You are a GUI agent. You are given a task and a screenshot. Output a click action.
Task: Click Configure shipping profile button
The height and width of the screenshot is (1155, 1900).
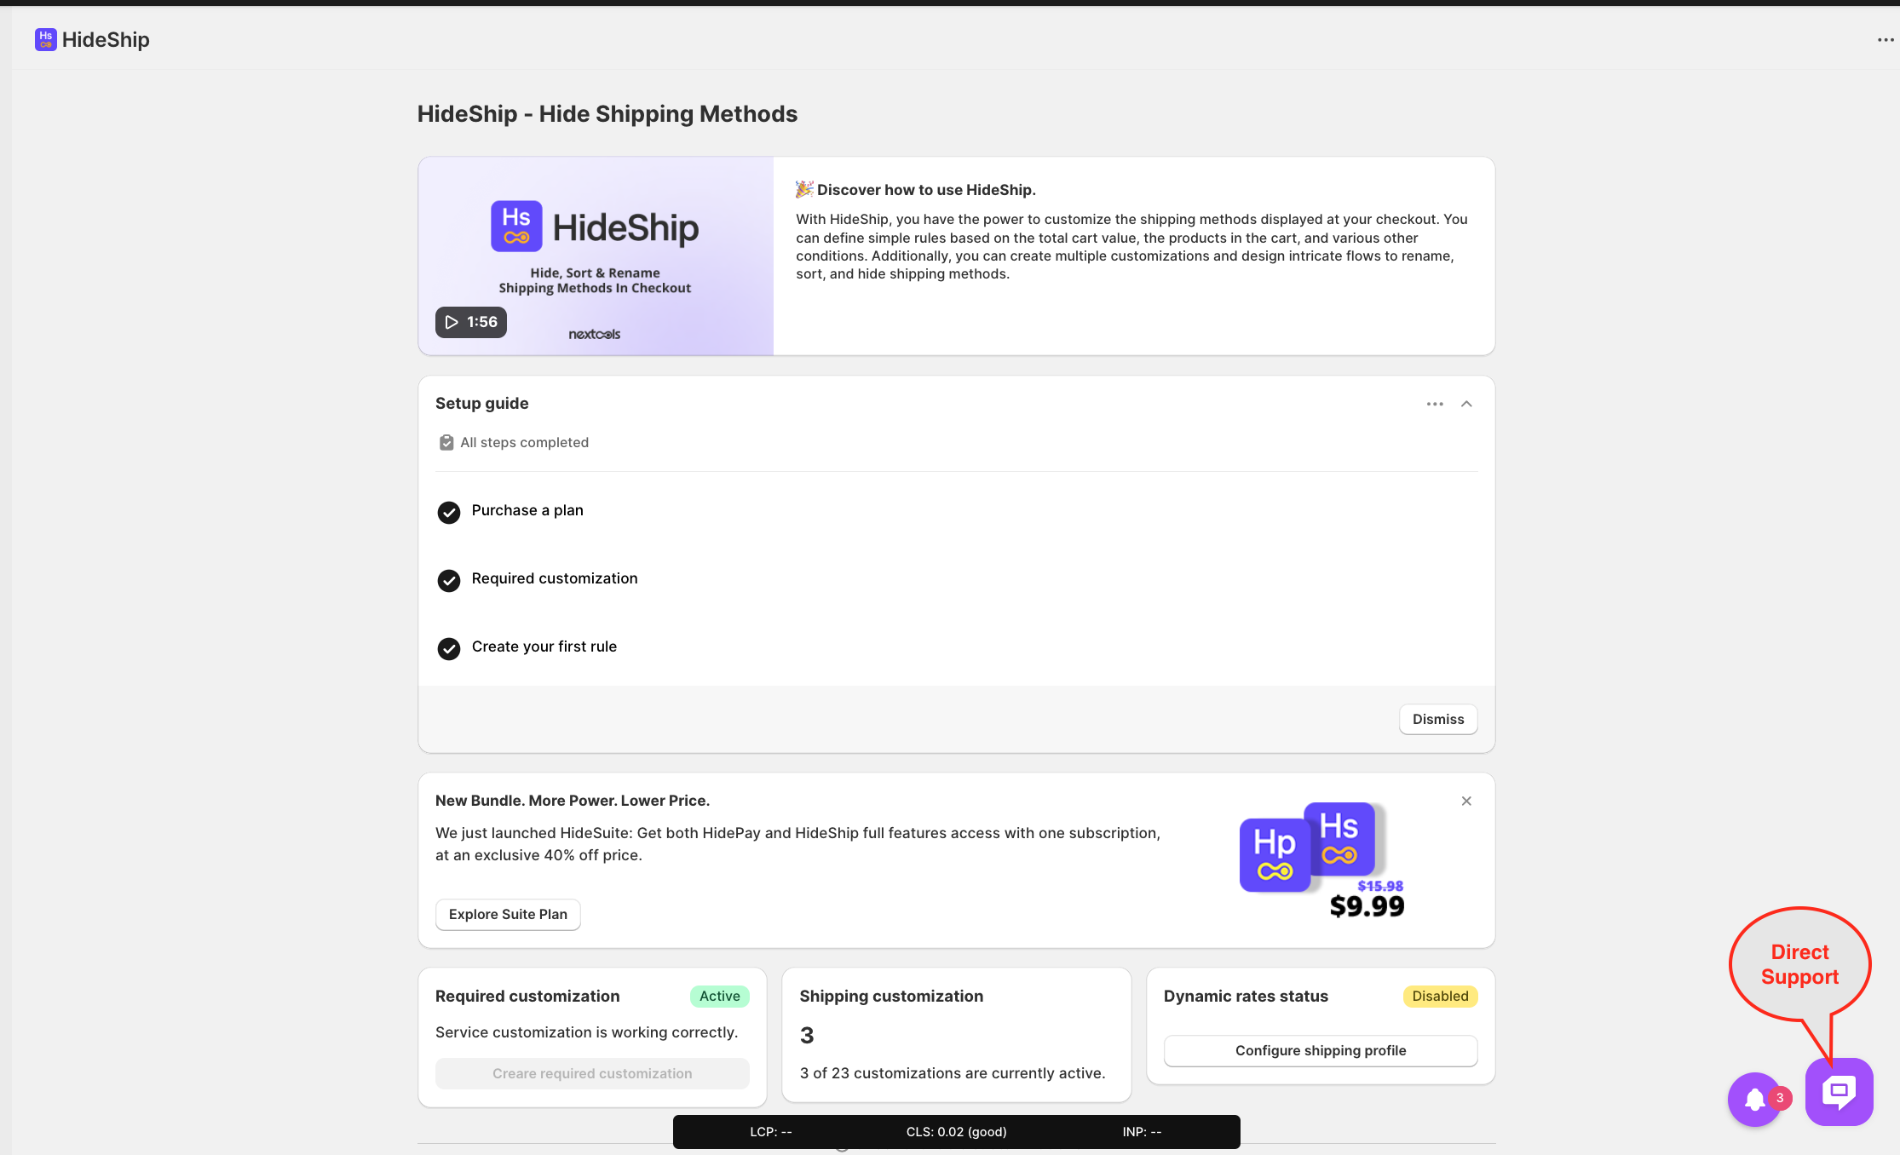coord(1320,1050)
